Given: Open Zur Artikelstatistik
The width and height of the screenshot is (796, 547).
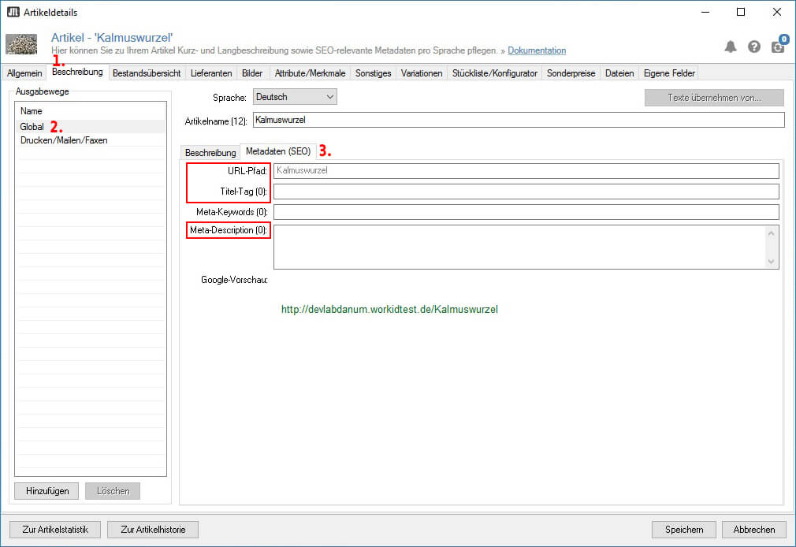Looking at the screenshot, I should tap(54, 530).
